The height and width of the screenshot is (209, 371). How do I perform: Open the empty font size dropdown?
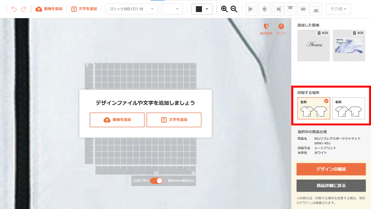[x=172, y=9]
